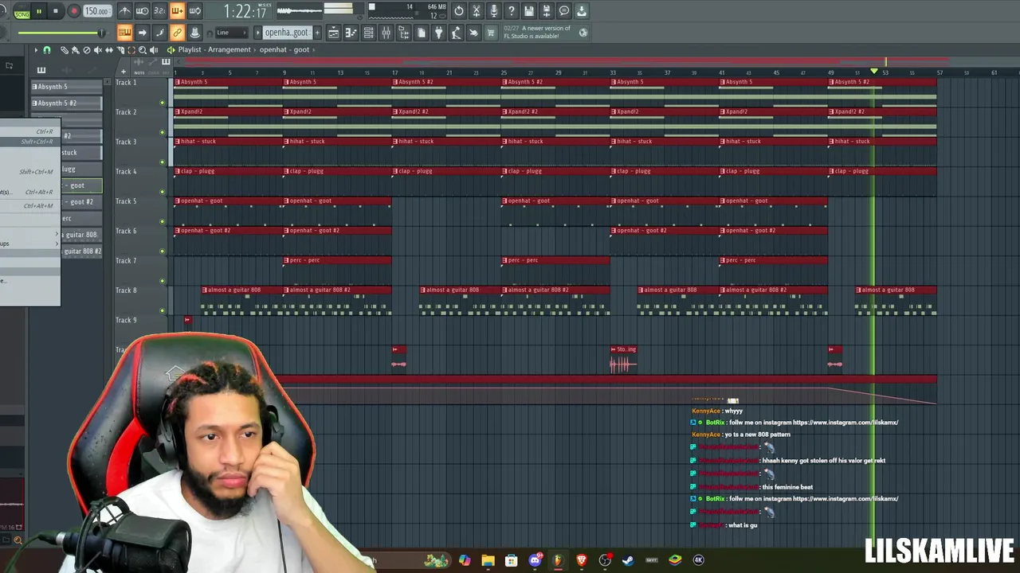Toggle the auto-scroll arrow button
1020x573 pixels.
click(142, 33)
